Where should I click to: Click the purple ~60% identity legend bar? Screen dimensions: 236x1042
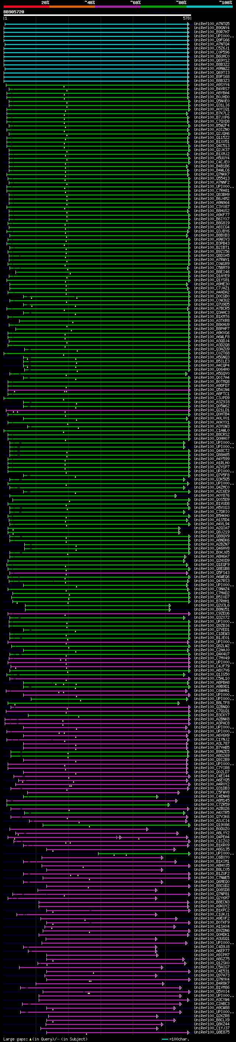click(x=118, y=7)
